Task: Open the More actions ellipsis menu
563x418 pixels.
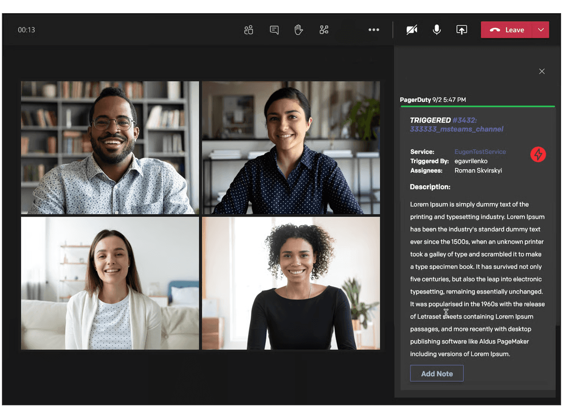Action: 373,30
